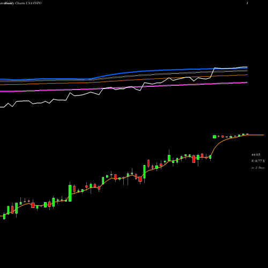Click the tallest green candle in the lower-left rally
The height and width of the screenshot is (268, 268).
[x=70, y=193]
